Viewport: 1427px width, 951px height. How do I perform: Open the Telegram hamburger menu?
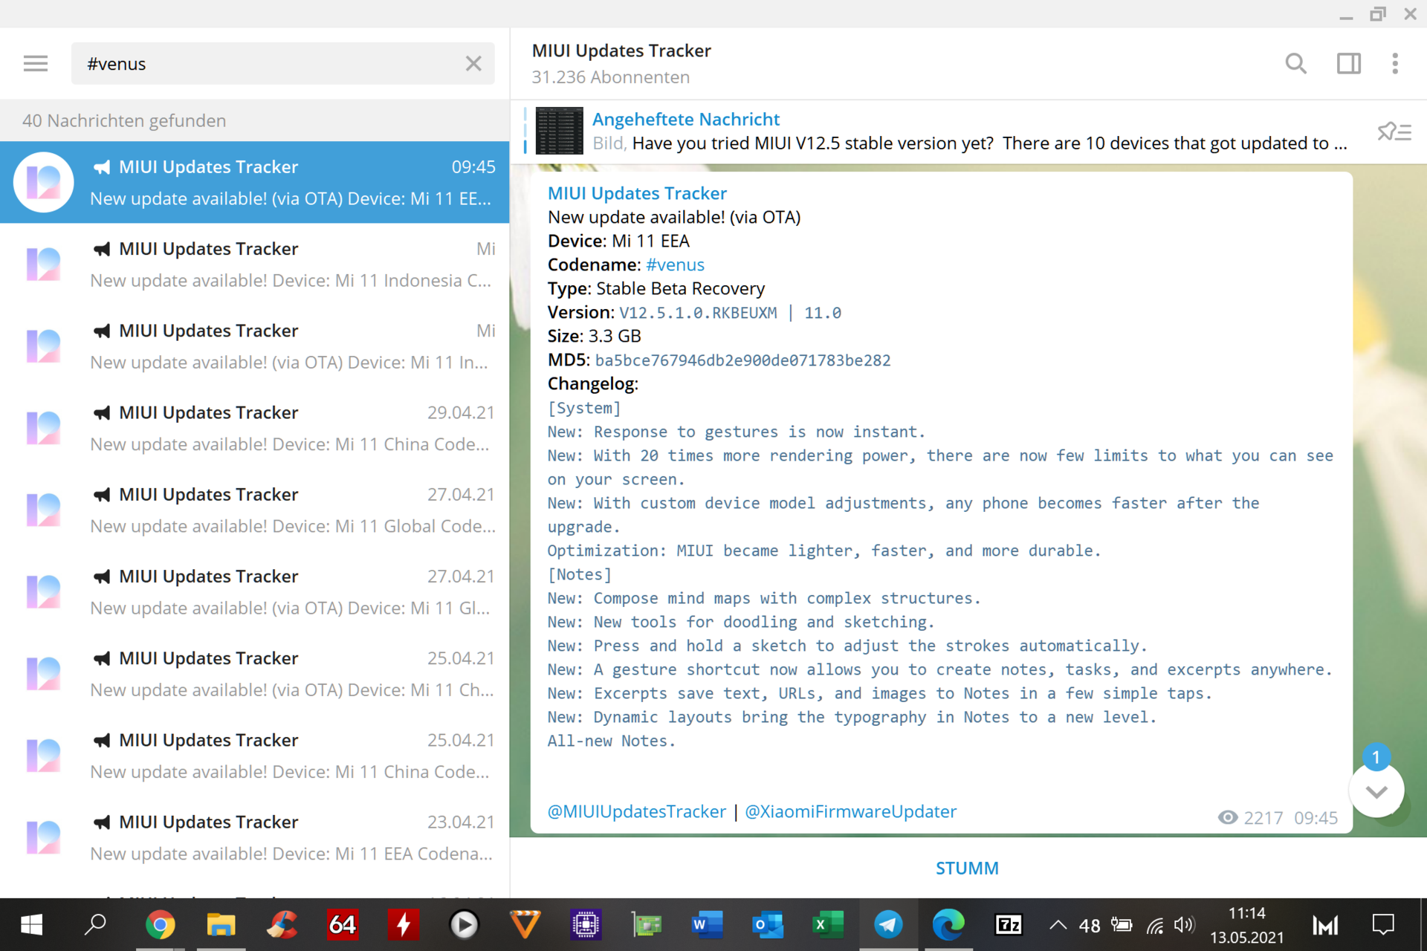(35, 64)
